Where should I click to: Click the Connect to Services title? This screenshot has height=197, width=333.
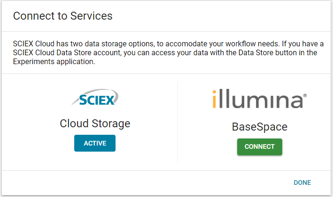(62, 16)
